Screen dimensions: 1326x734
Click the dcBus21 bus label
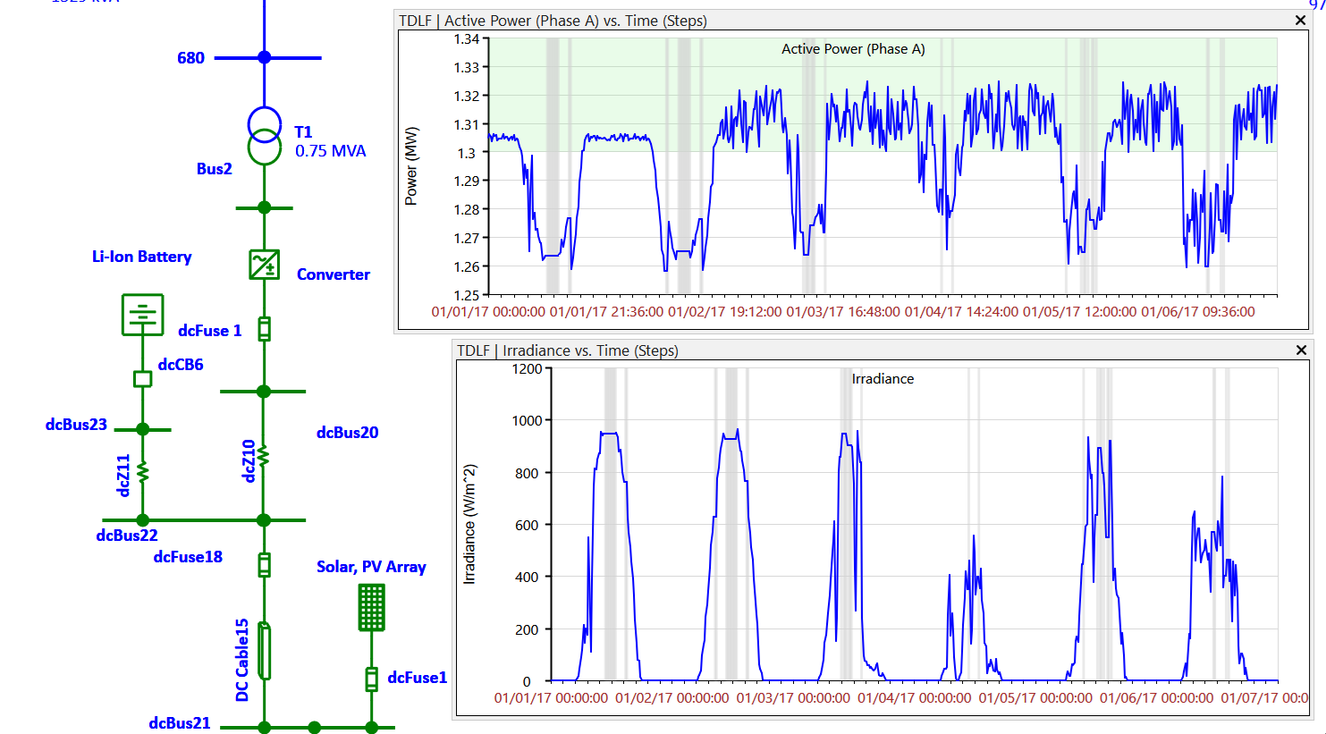(180, 723)
